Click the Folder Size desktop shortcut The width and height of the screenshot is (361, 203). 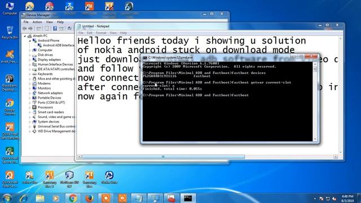pyautogui.click(x=30, y=178)
